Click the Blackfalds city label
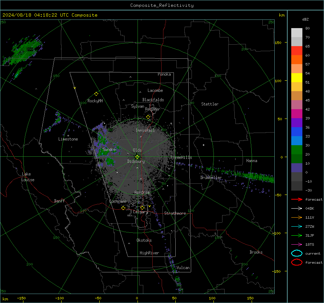This screenshot has height=303, width=324. [x=153, y=100]
